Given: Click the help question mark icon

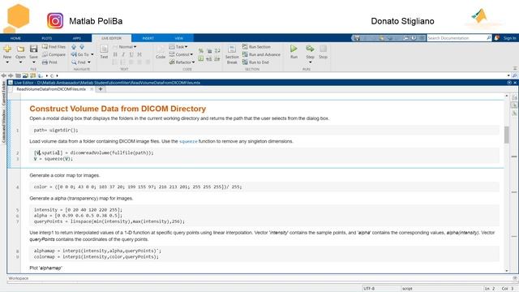Looking at the screenshot, I should pos(414,38).
